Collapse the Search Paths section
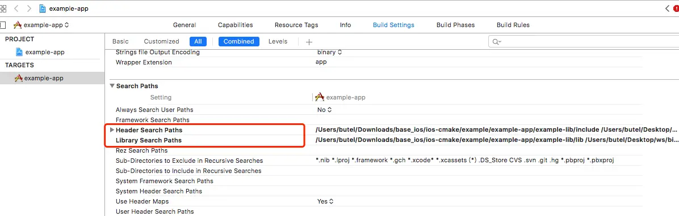This screenshot has height=216, width=679. tap(112, 86)
